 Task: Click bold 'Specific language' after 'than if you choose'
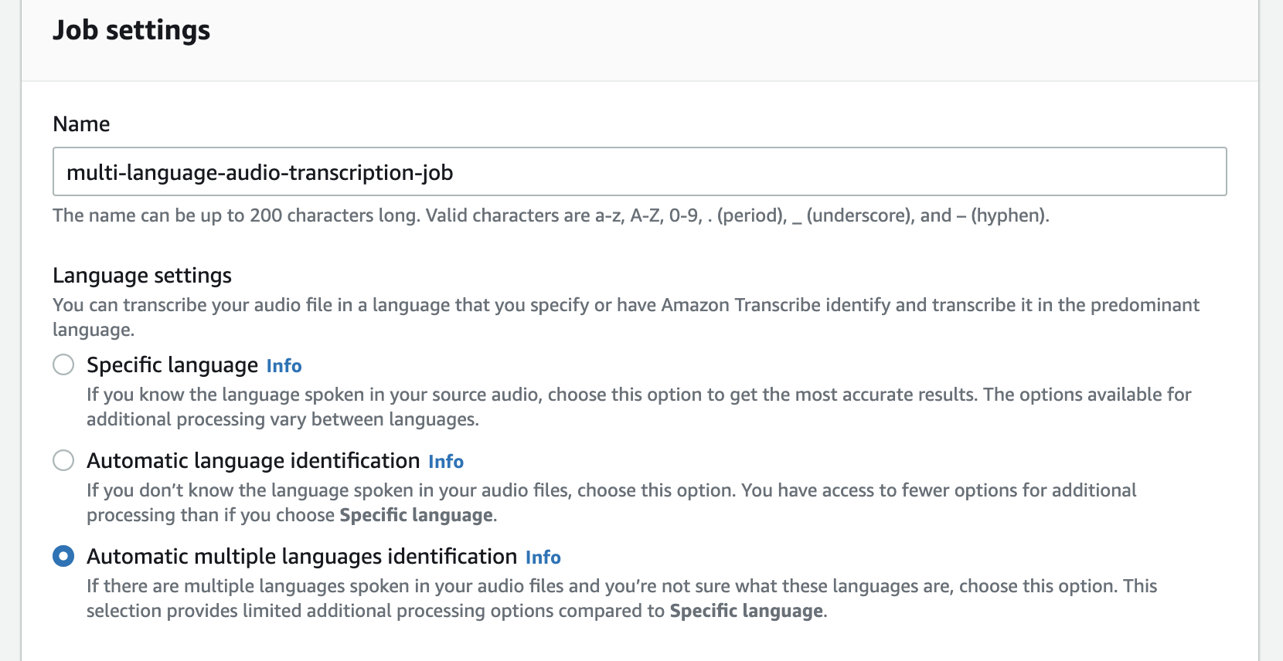point(416,516)
